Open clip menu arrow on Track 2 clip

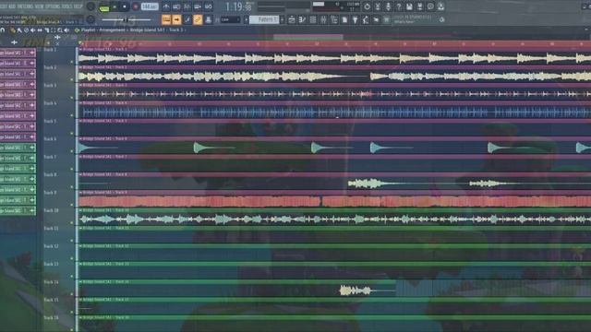pos(80,67)
